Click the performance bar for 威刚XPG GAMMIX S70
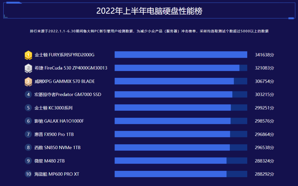 tap(181, 81)
